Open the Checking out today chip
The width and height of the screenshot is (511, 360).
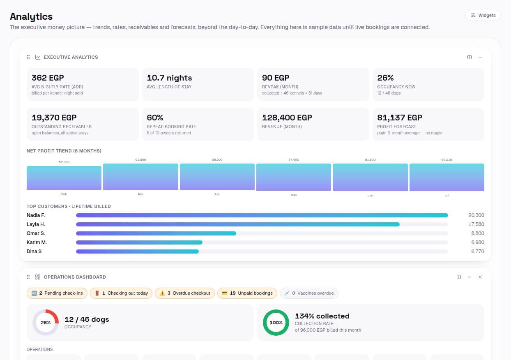121,293
